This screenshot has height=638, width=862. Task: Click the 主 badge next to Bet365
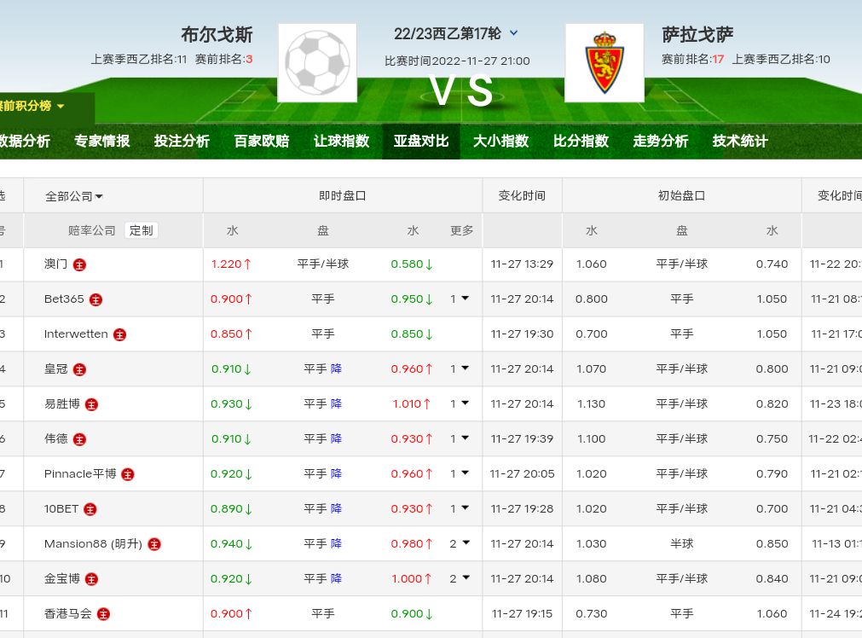pos(96,299)
